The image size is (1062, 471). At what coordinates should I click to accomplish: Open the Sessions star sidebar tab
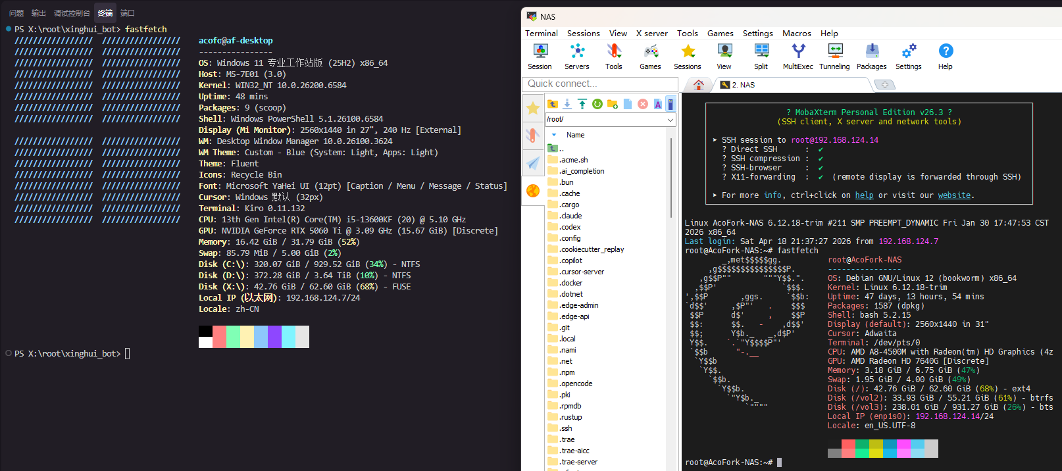click(533, 108)
